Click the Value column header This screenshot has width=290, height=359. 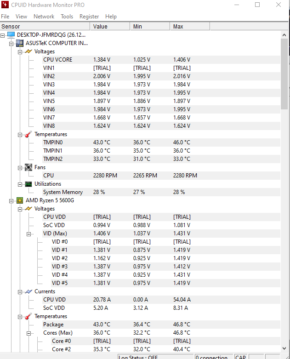[x=110, y=26]
